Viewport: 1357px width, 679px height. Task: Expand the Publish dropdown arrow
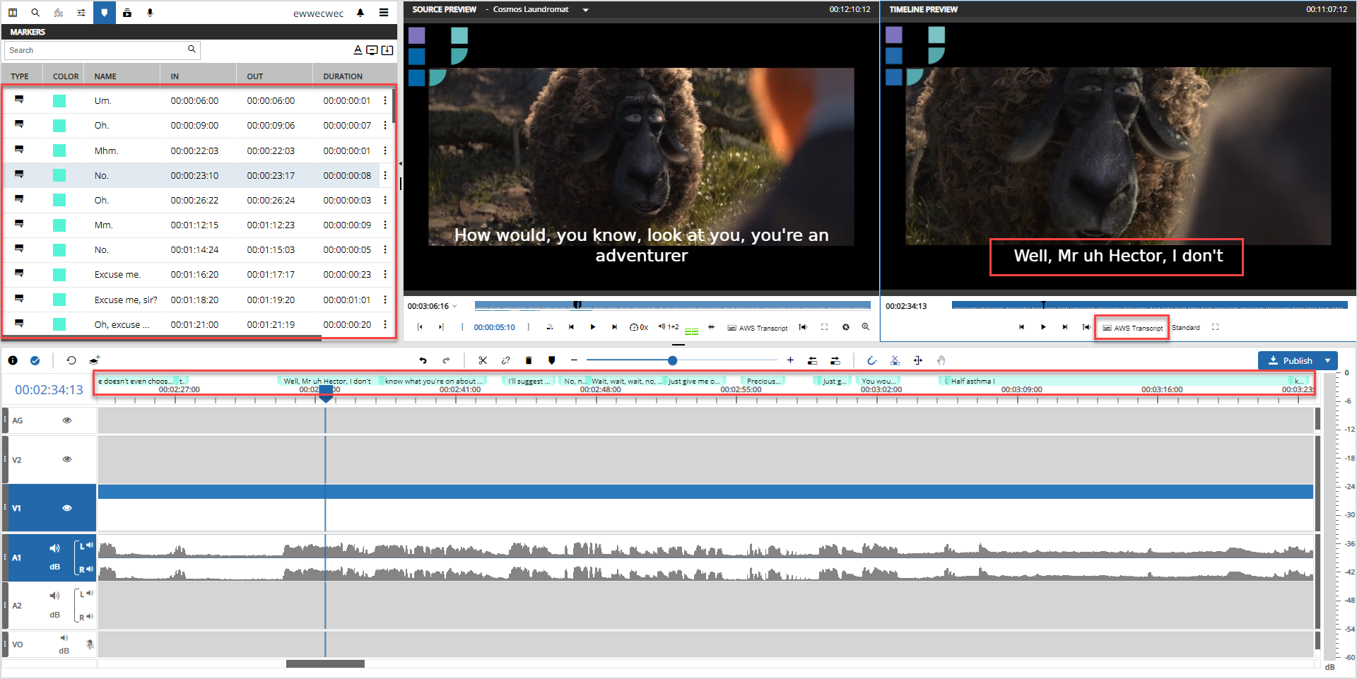(1328, 360)
